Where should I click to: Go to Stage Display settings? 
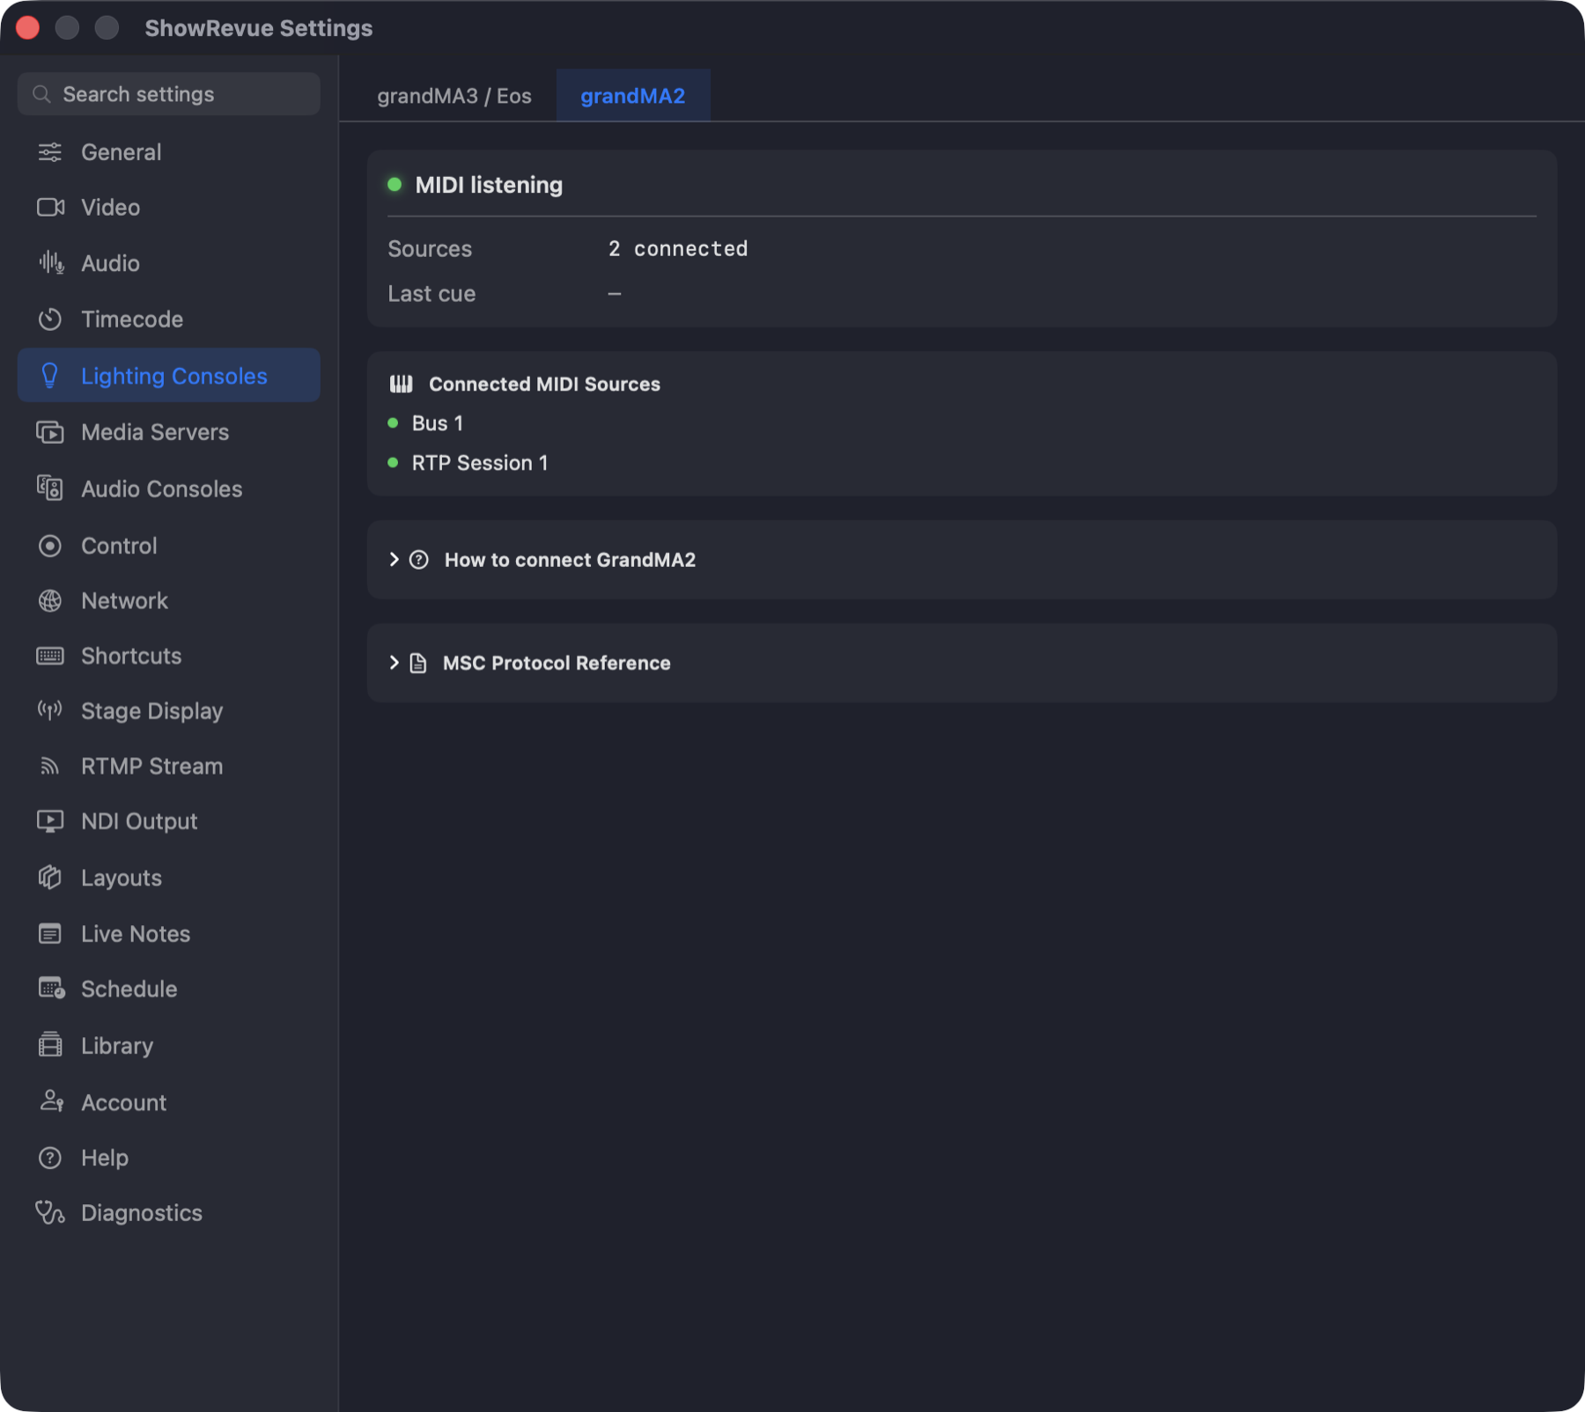pos(169,710)
